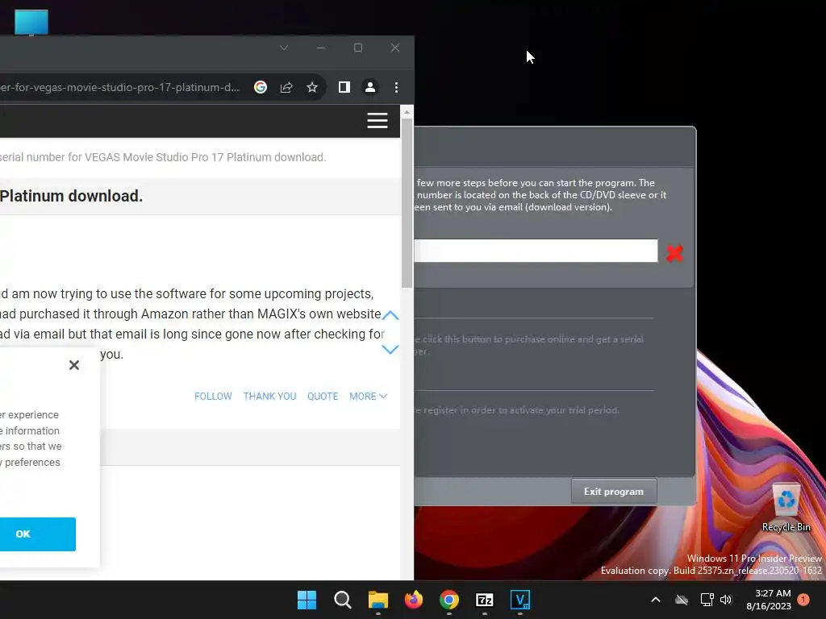Click Exit program button in VEGAS dialog

point(614,492)
